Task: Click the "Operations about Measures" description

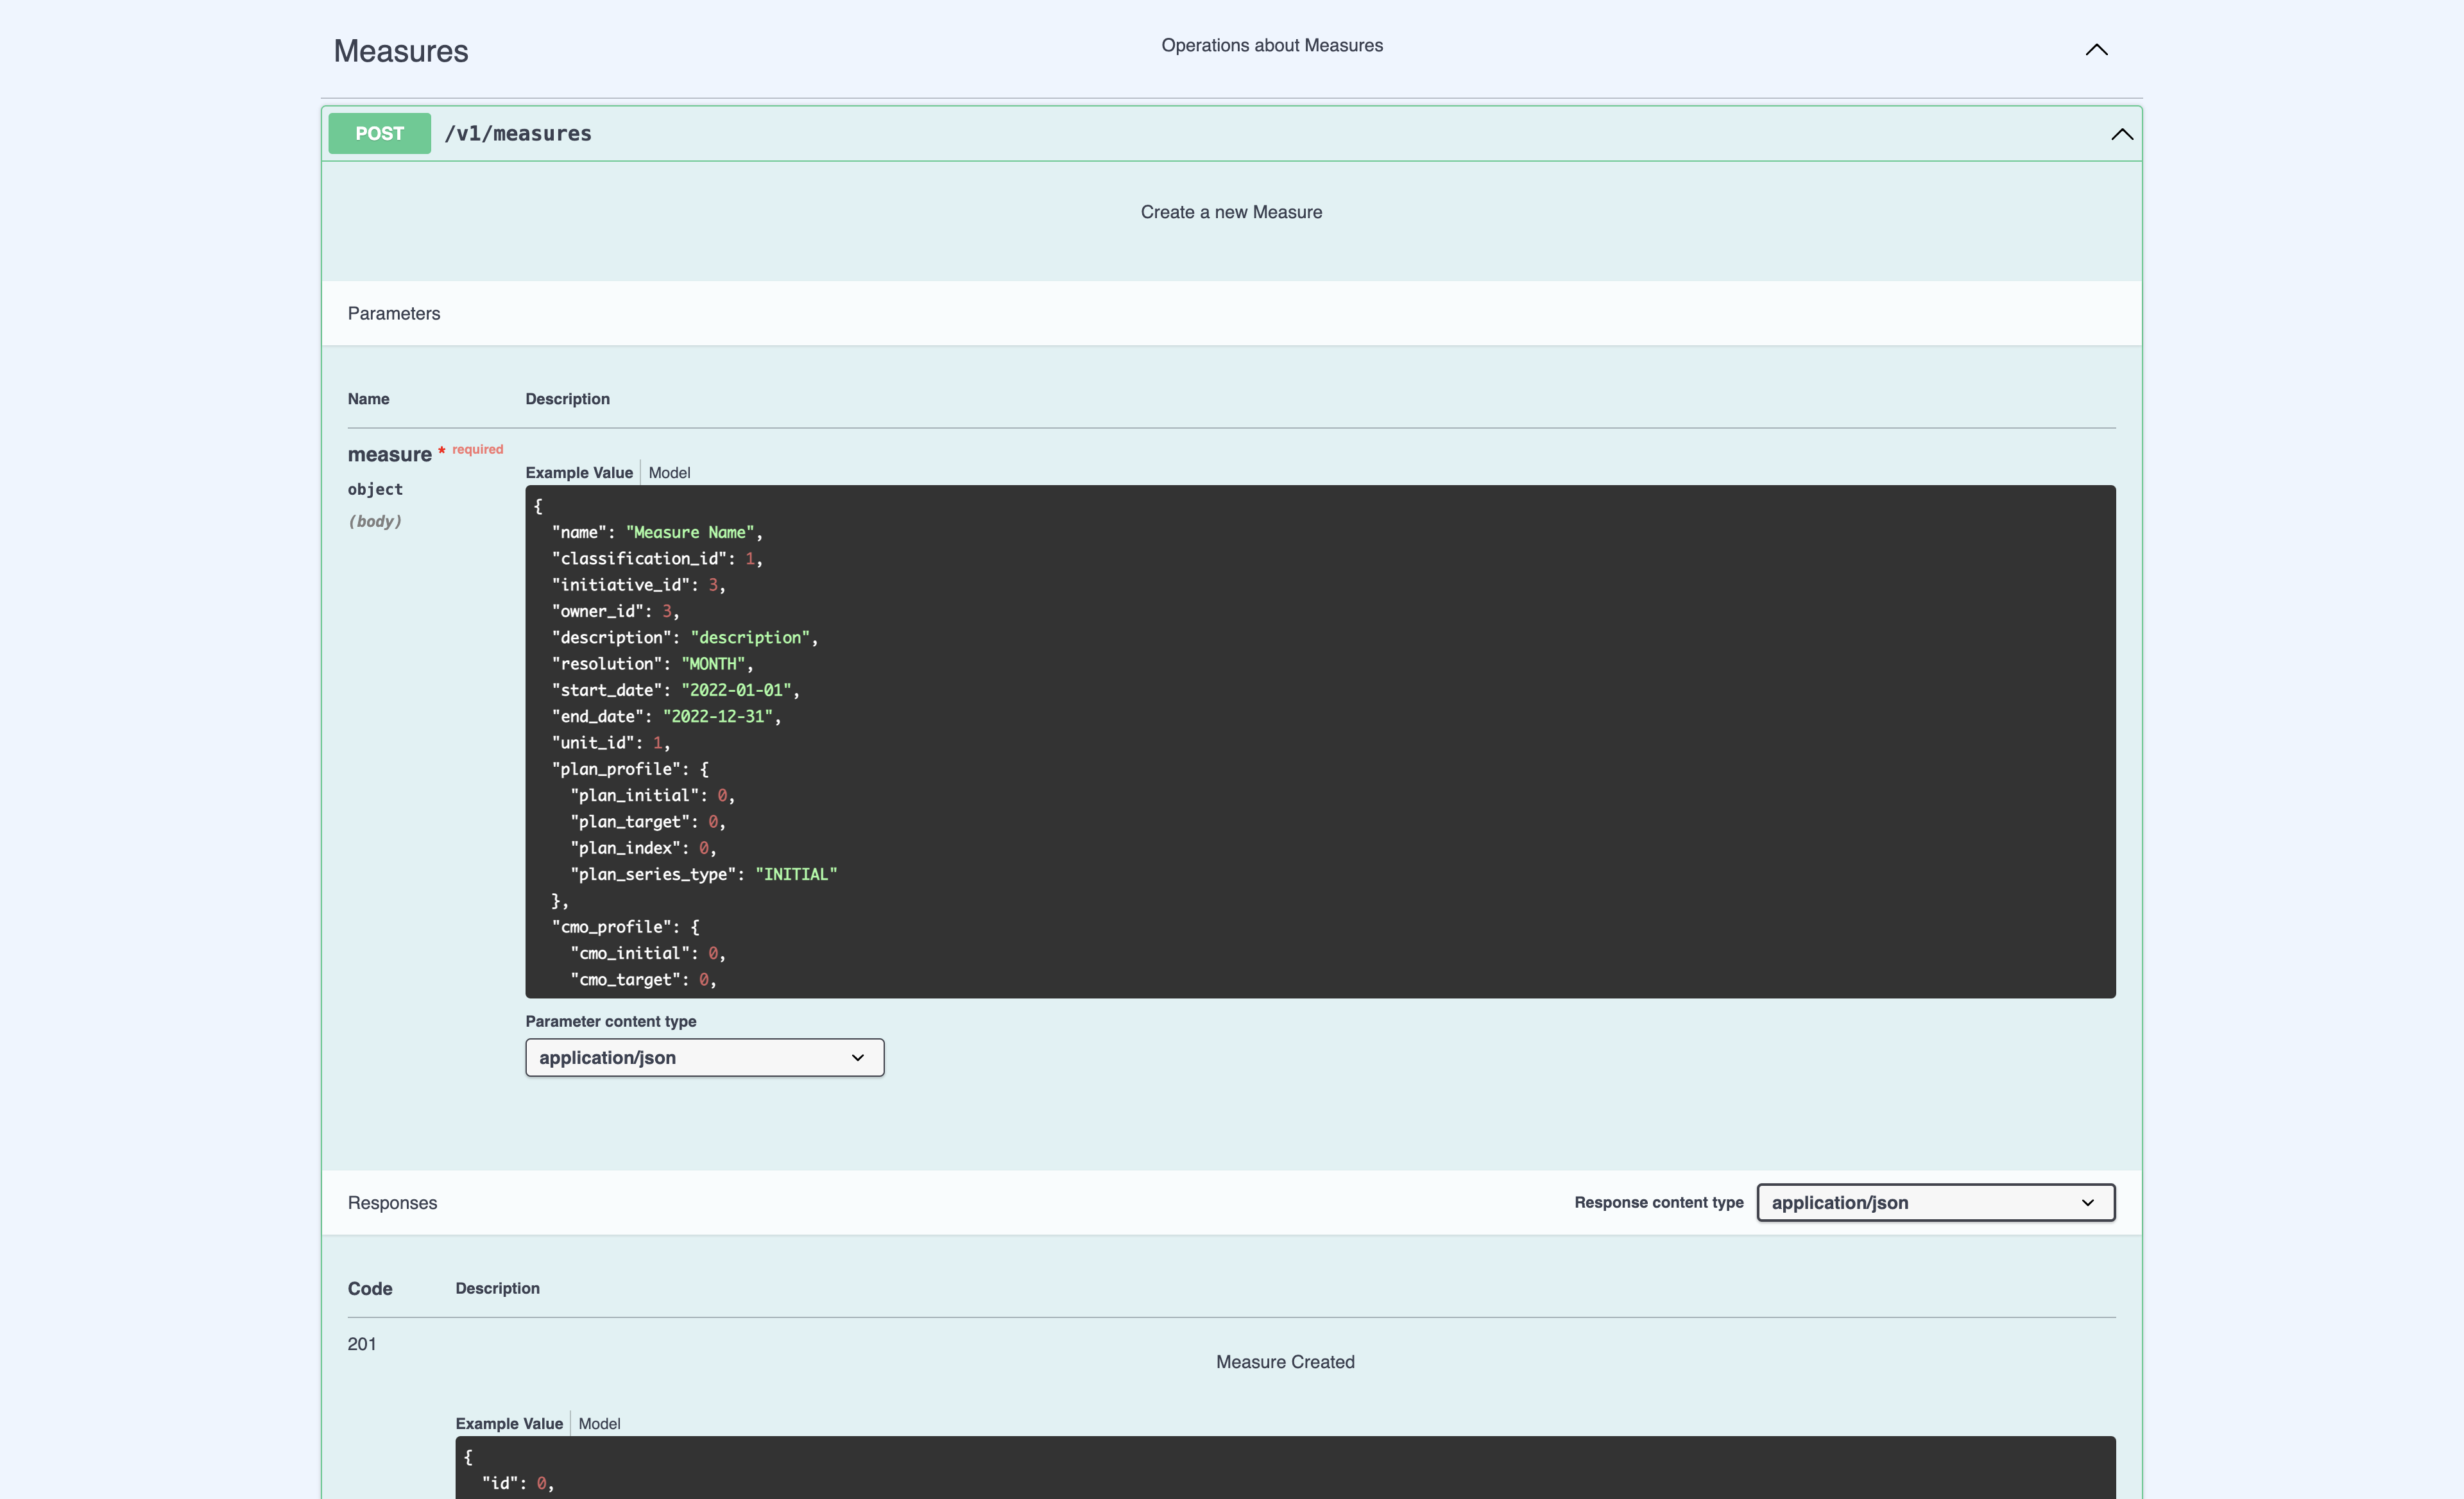Action: coord(1272,45)
